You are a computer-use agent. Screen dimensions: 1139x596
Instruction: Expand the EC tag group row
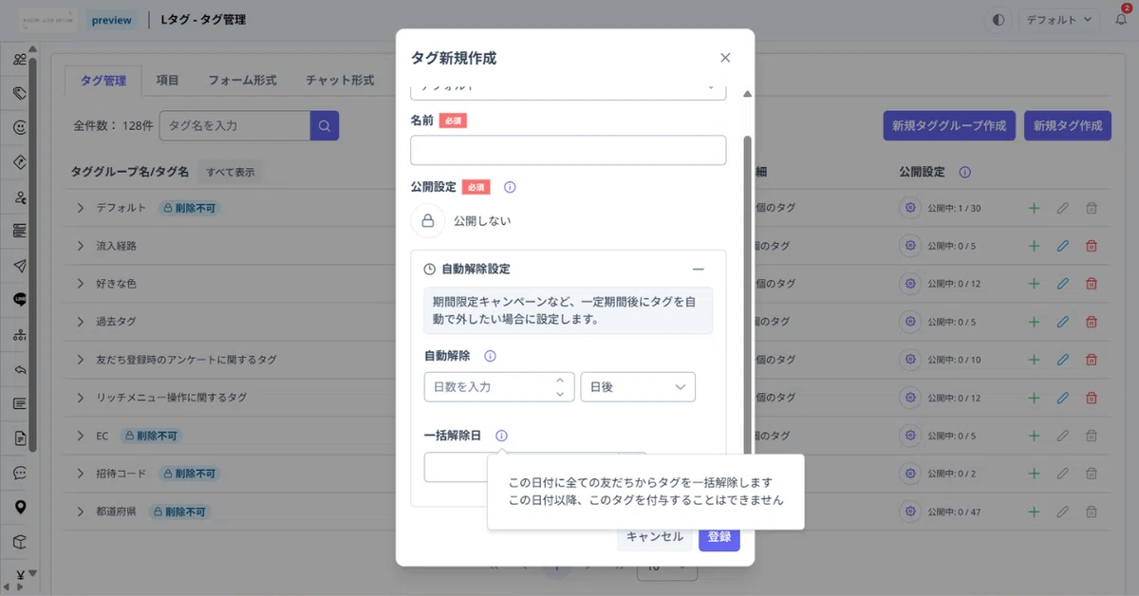pos(81,436)
